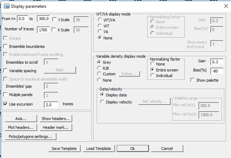
Task: Close the Display parameters dialog
Action: click(226, 6)
